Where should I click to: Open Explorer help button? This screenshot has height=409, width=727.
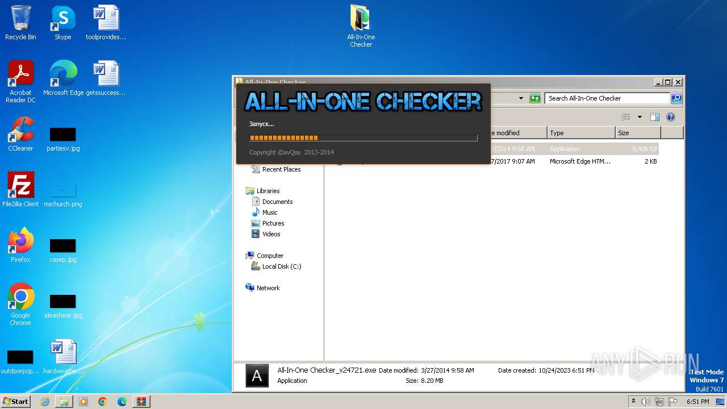pos(671,117)
